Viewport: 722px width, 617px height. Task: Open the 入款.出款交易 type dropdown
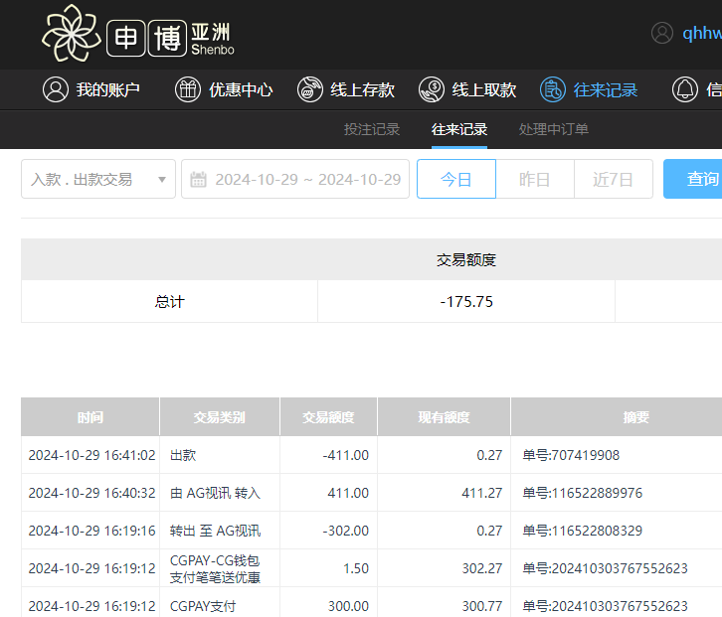pos(98,179)
